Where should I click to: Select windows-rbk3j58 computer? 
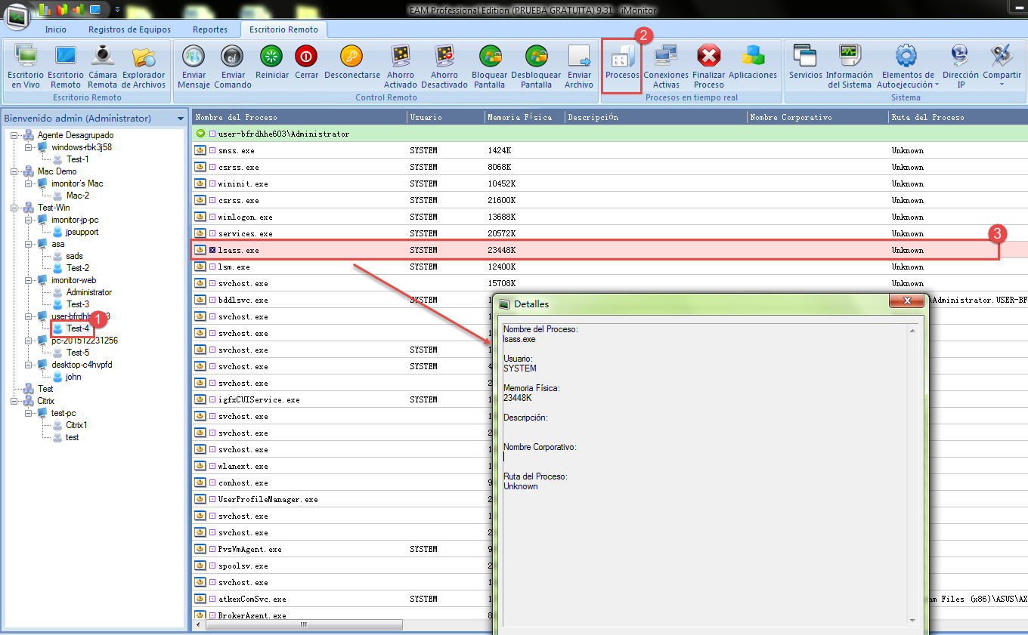81,147
